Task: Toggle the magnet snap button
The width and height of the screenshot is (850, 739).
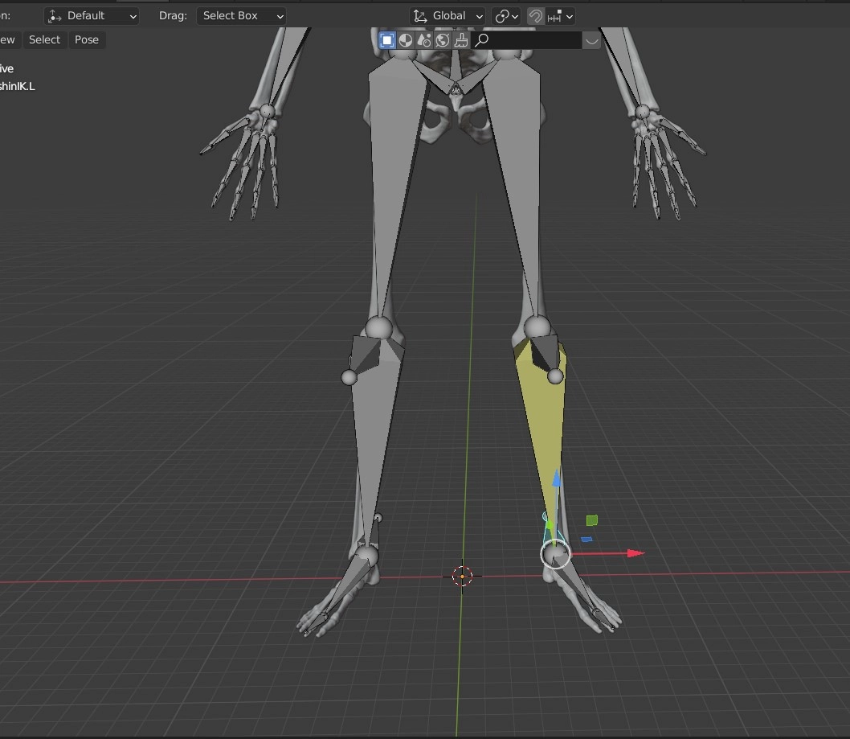Action: (x=536, y=16)
